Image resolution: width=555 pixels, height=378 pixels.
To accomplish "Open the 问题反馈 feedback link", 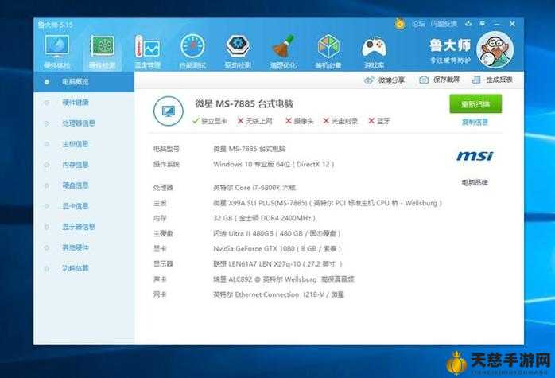I will pos(444,24).
